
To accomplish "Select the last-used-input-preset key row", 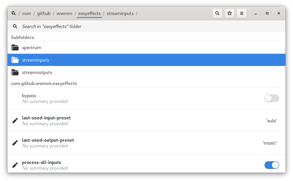I will (x=116, y=120).
